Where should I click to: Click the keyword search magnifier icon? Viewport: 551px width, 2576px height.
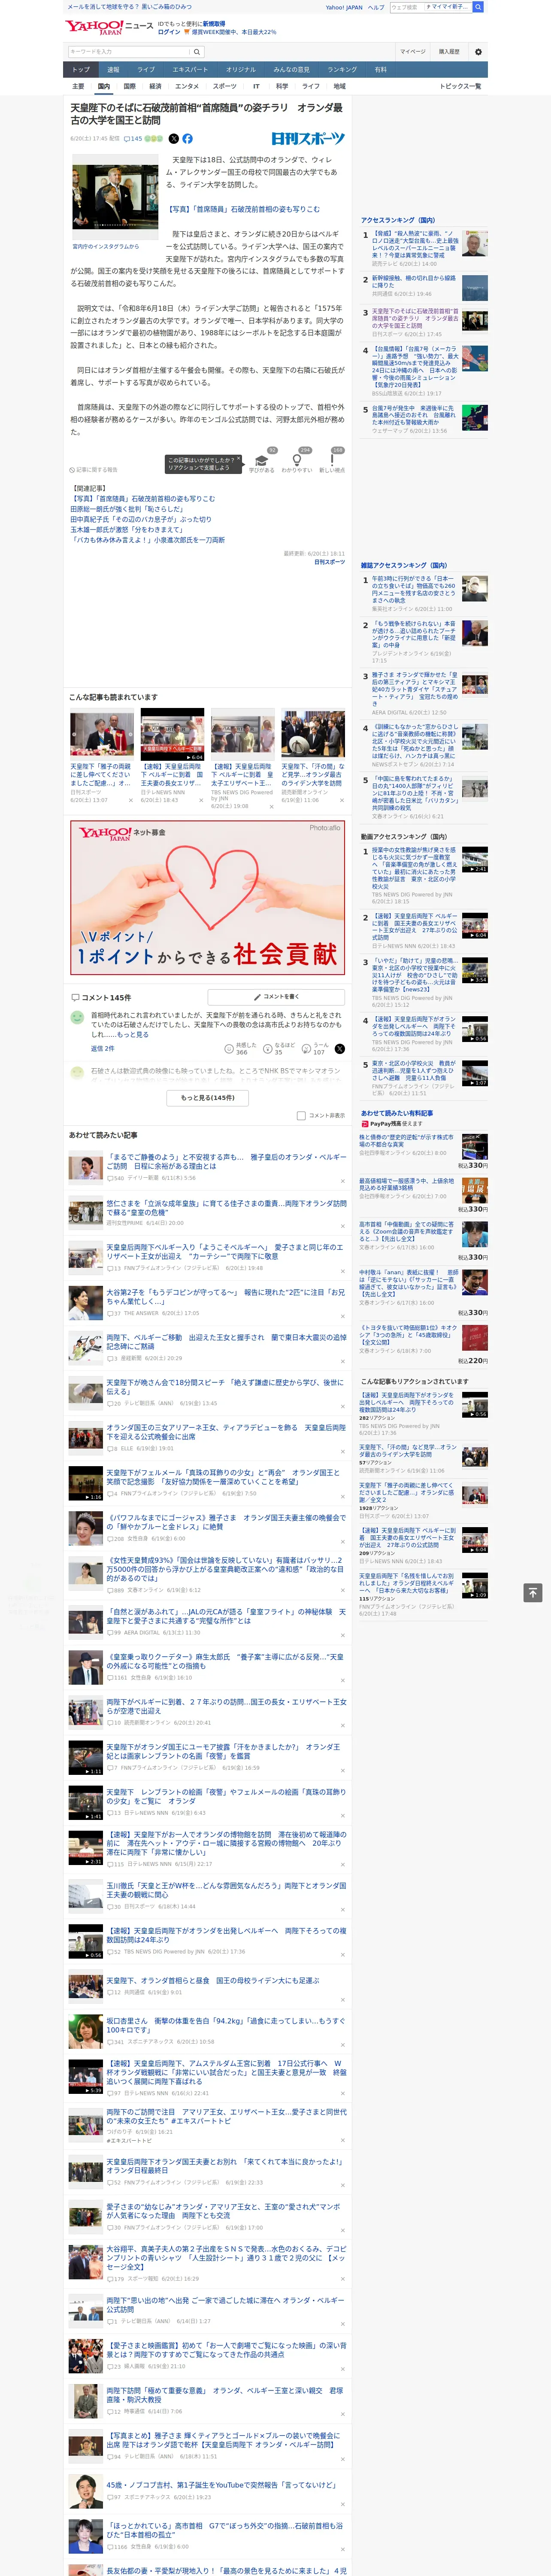197,52
